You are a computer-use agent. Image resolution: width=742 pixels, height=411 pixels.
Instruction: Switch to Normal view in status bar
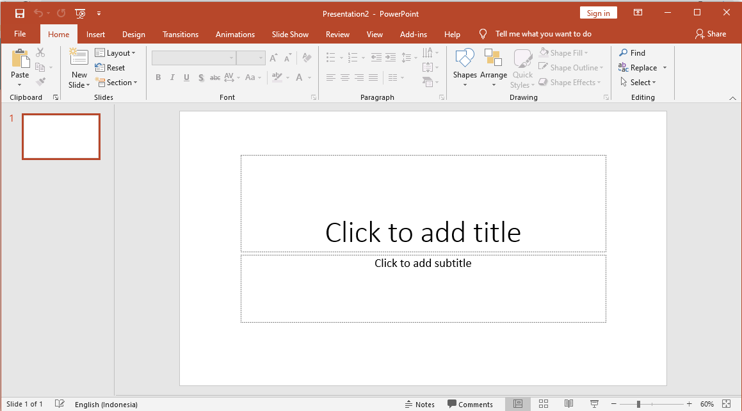(x=518, y=404)
